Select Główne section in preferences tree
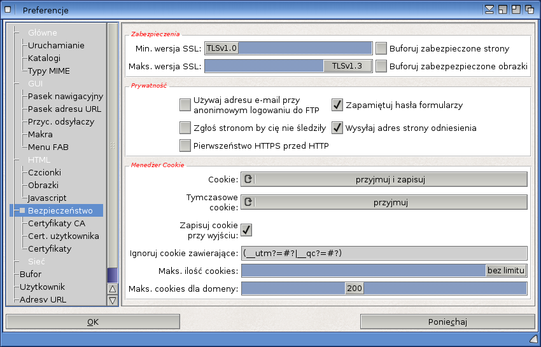This screenshot has height=347, width=541. coord(43,33)
